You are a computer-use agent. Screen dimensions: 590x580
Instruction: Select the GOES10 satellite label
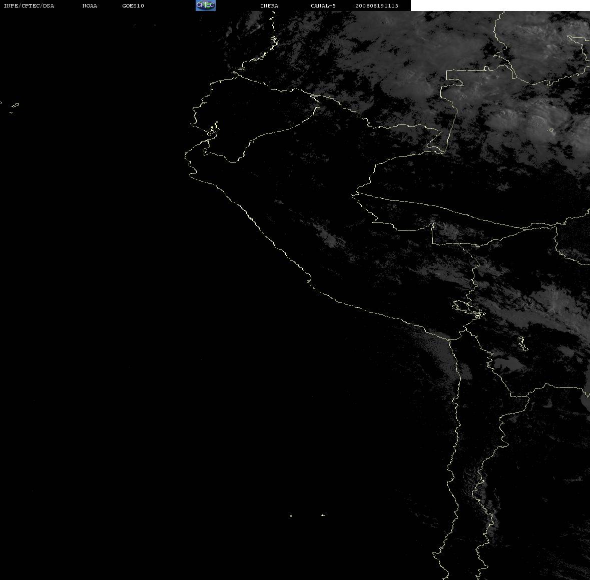pyautogui.click(x=133, y=5)
